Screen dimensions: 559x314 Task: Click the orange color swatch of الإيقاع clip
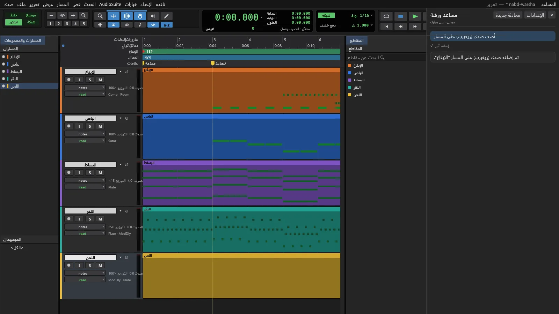[x=349, y=66]
